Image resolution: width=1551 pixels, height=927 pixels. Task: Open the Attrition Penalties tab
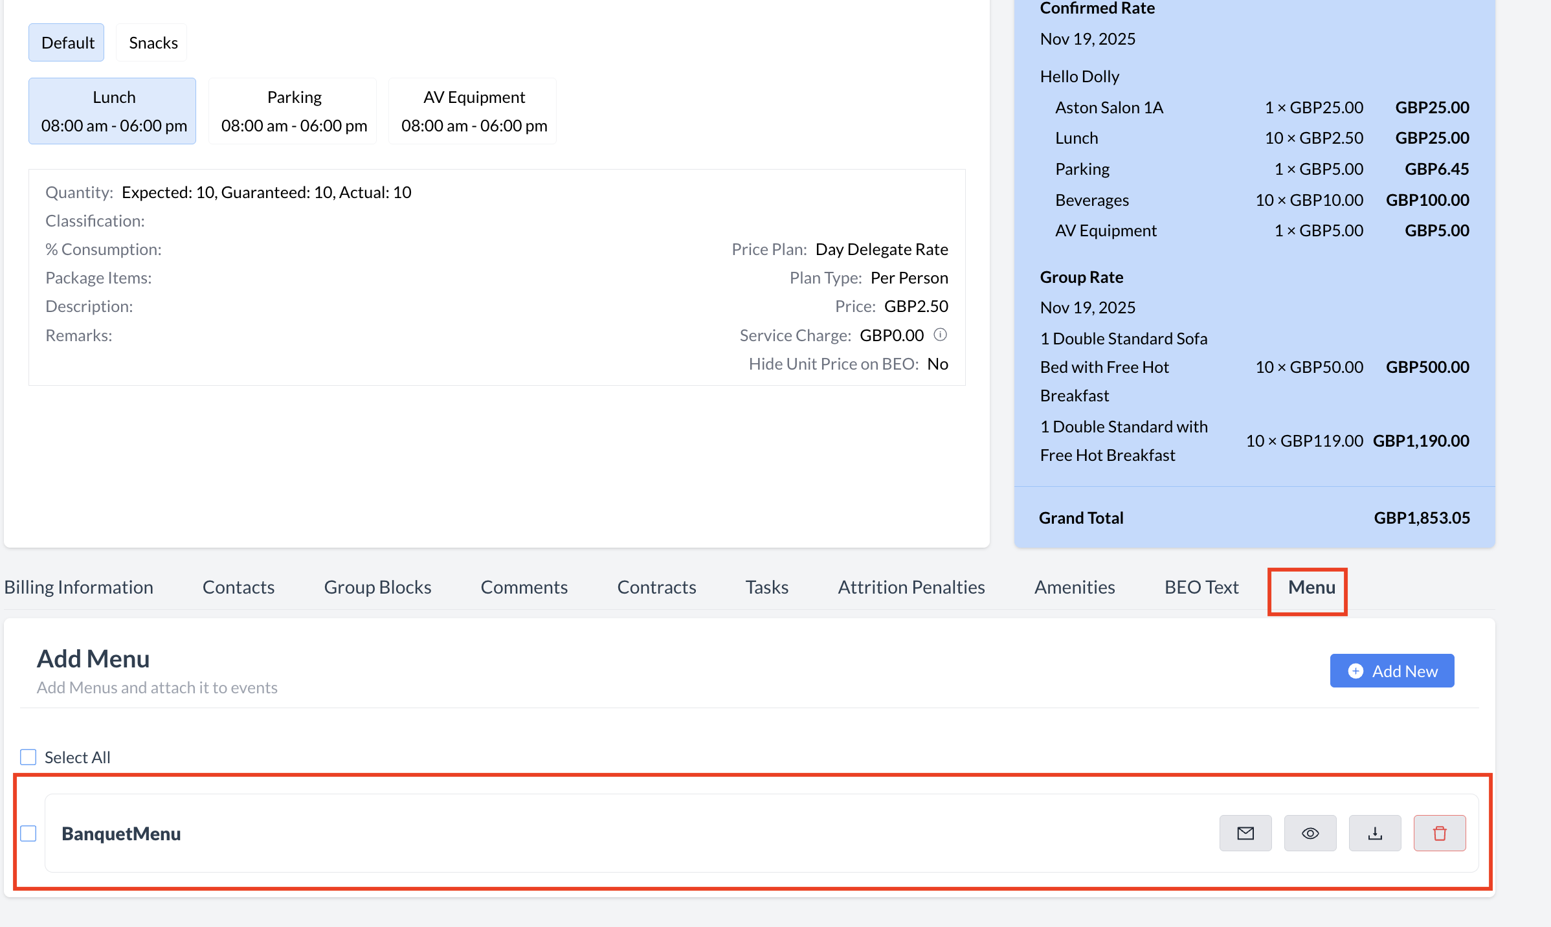tap(911, 587)
